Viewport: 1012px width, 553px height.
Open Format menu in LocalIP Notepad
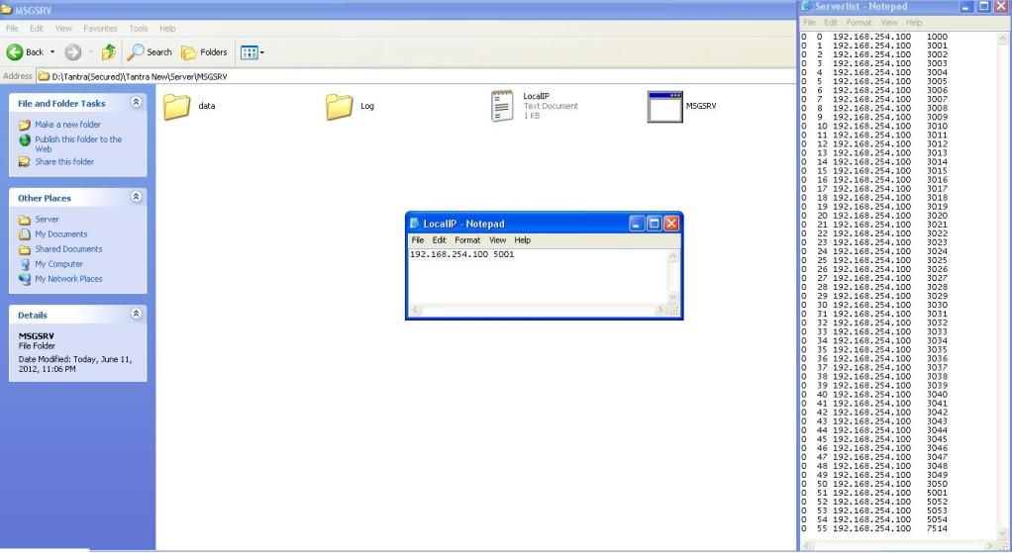click(467, 240)
